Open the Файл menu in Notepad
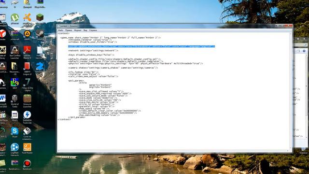309x174 pixels. (x=60, y=30)
